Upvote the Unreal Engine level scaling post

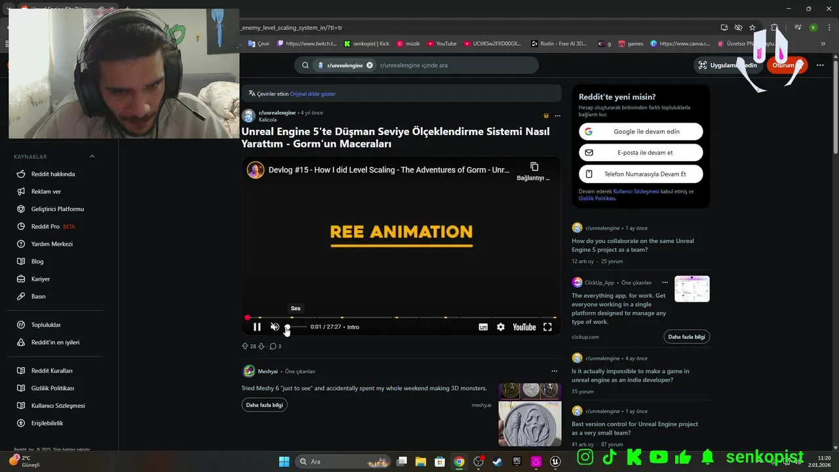click(x=245, y=346)
